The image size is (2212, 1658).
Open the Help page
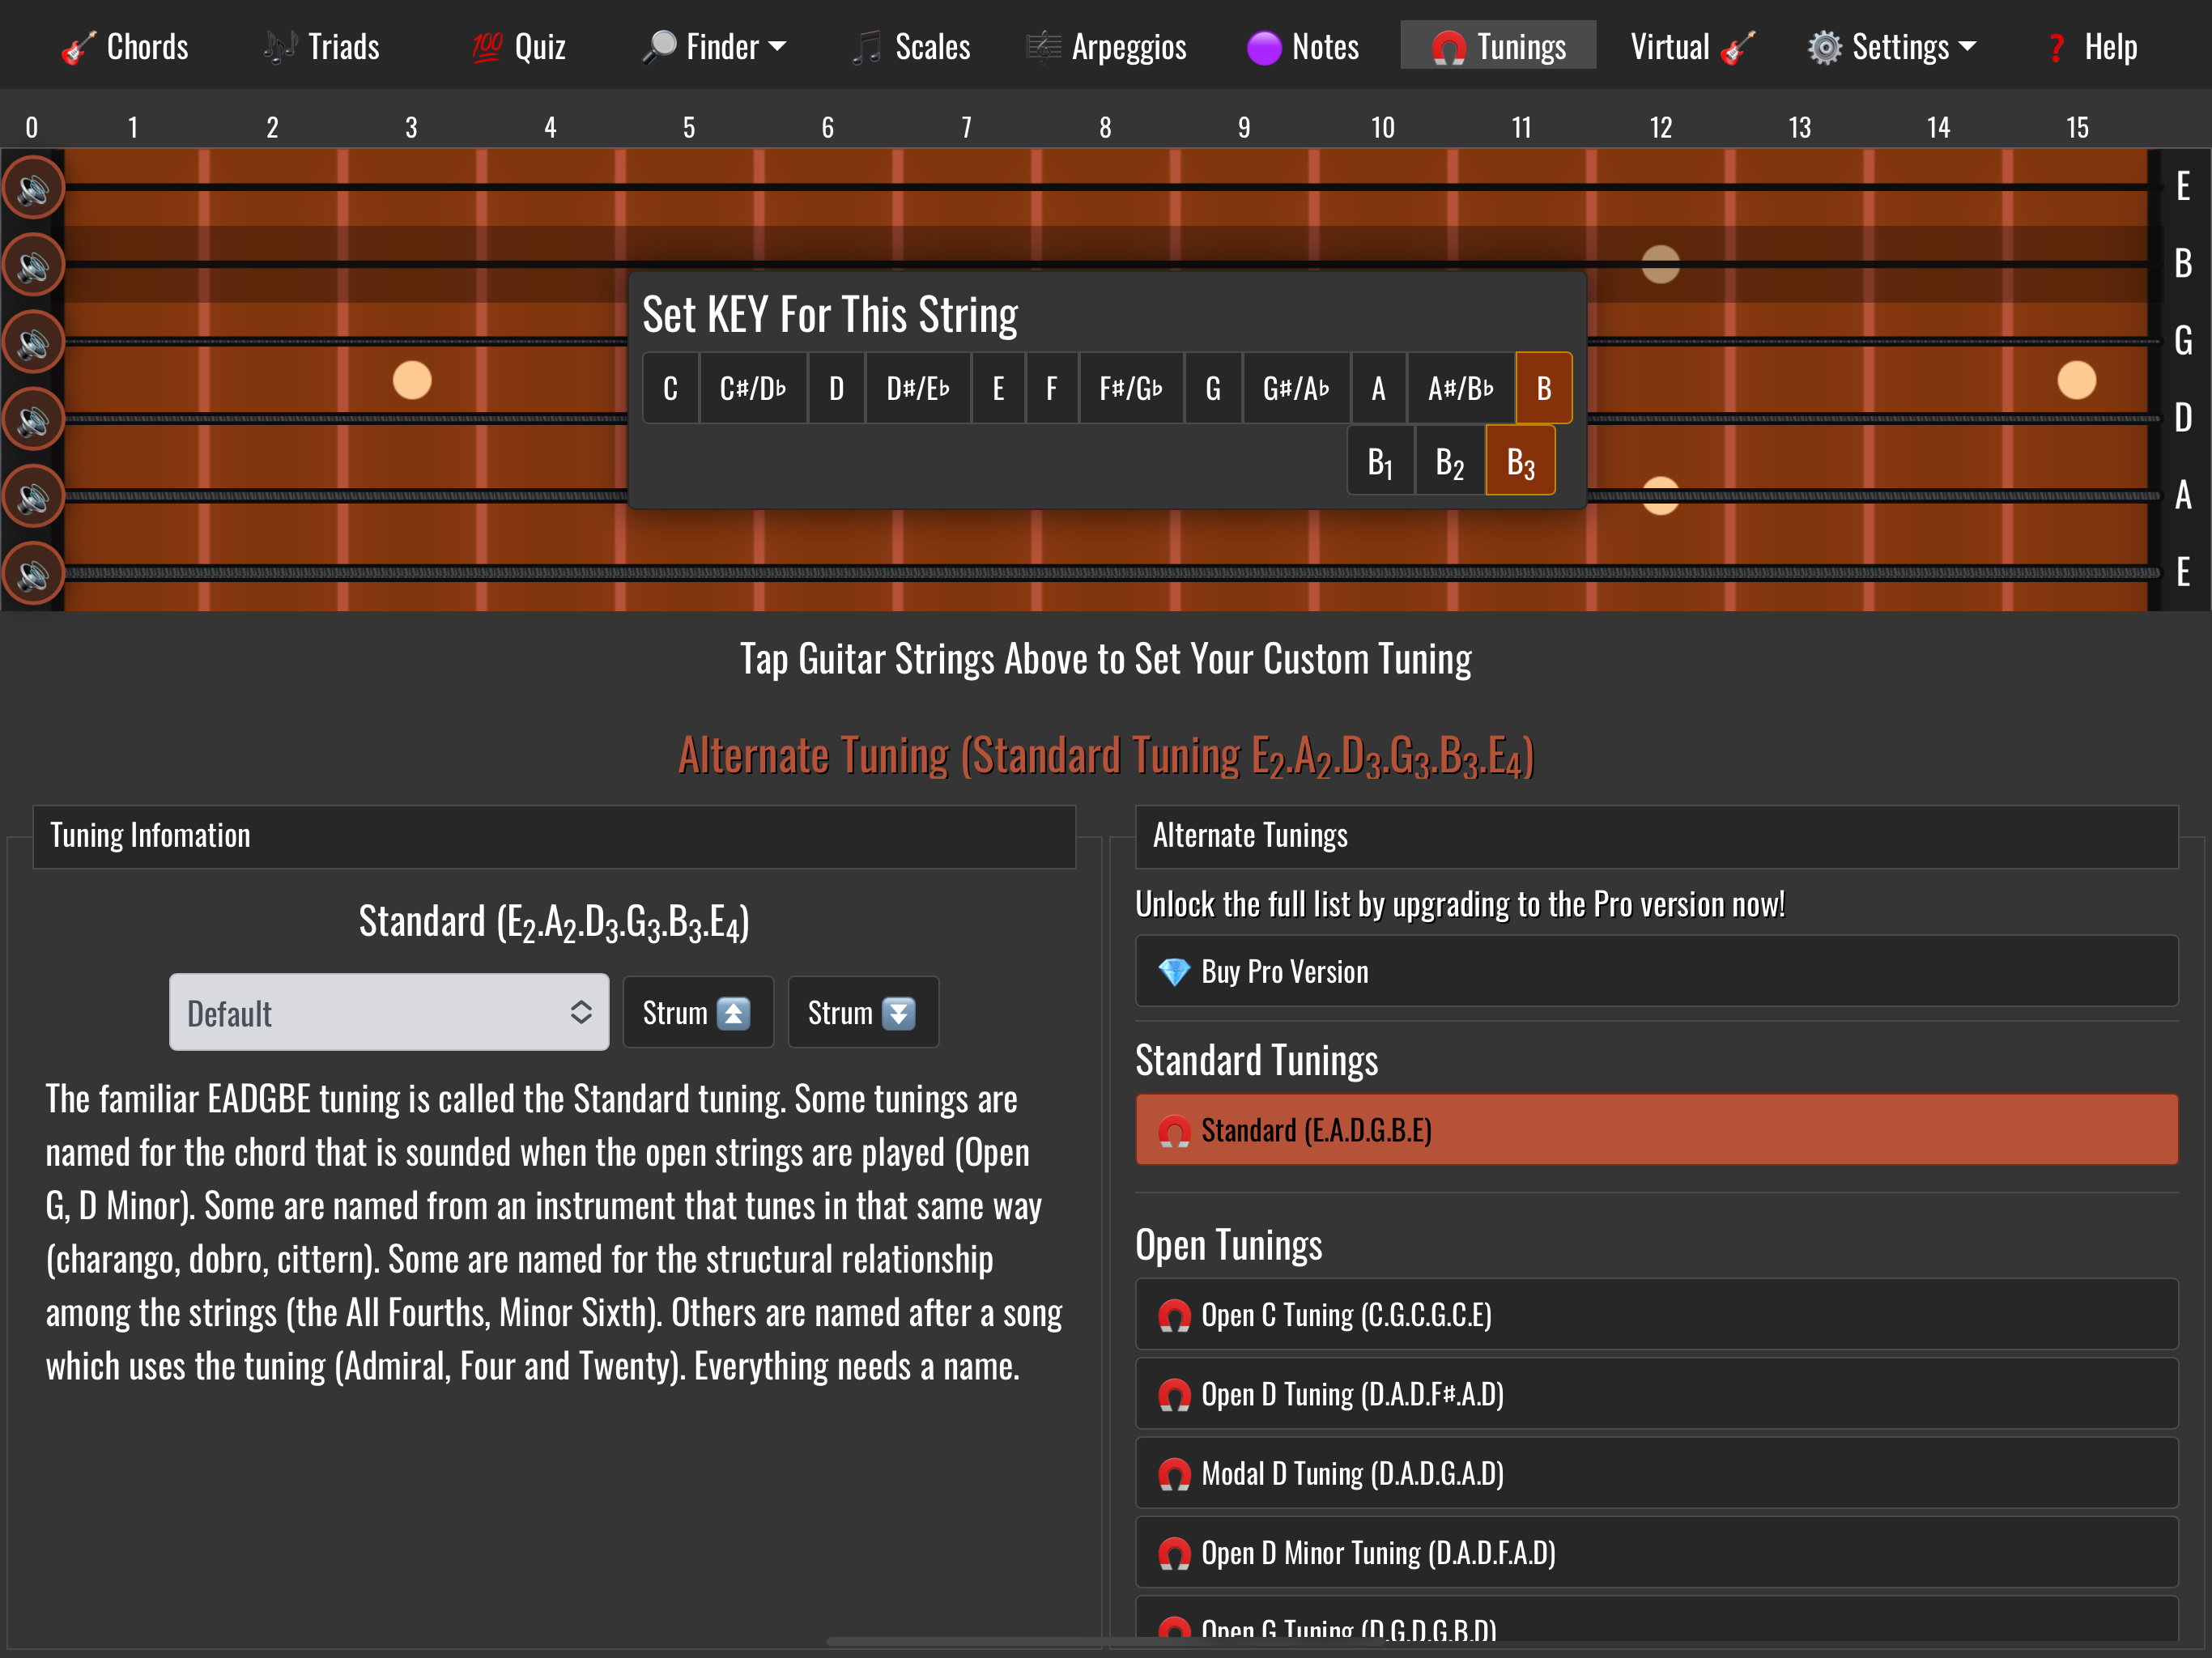tap(2091, 46)
